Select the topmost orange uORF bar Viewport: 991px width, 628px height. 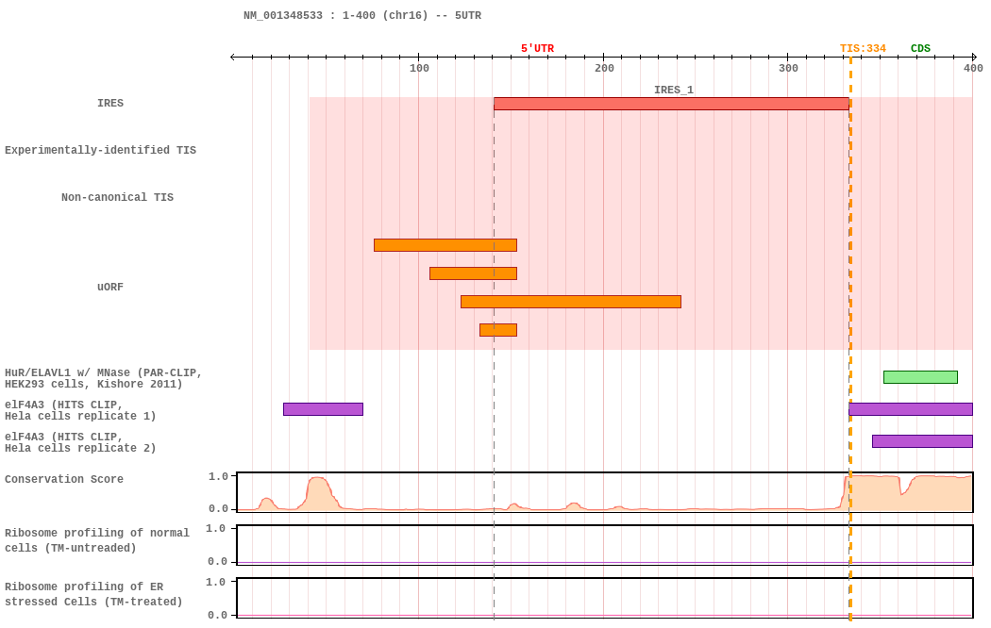[x=445, y=245]
